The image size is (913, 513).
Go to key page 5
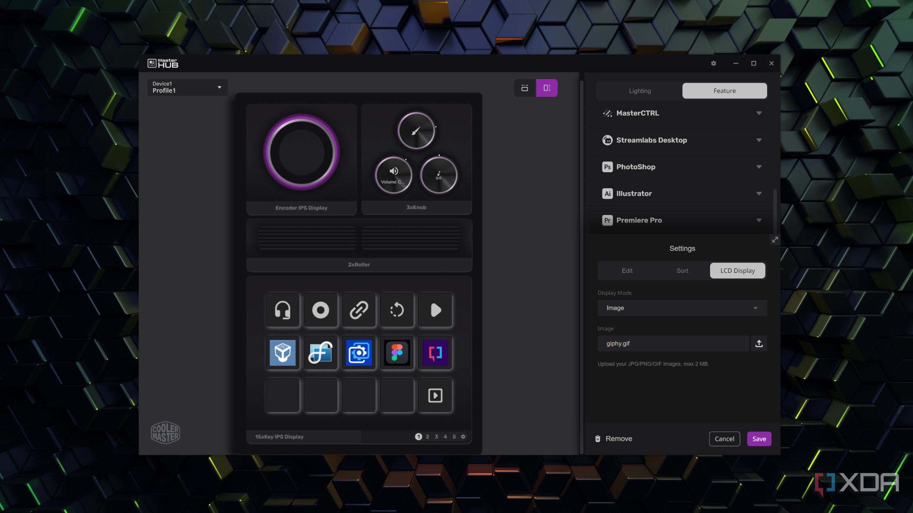[454, 436]
